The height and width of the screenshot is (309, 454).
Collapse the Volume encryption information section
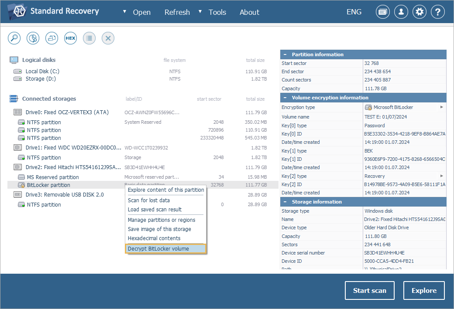[x=285, y=98]
